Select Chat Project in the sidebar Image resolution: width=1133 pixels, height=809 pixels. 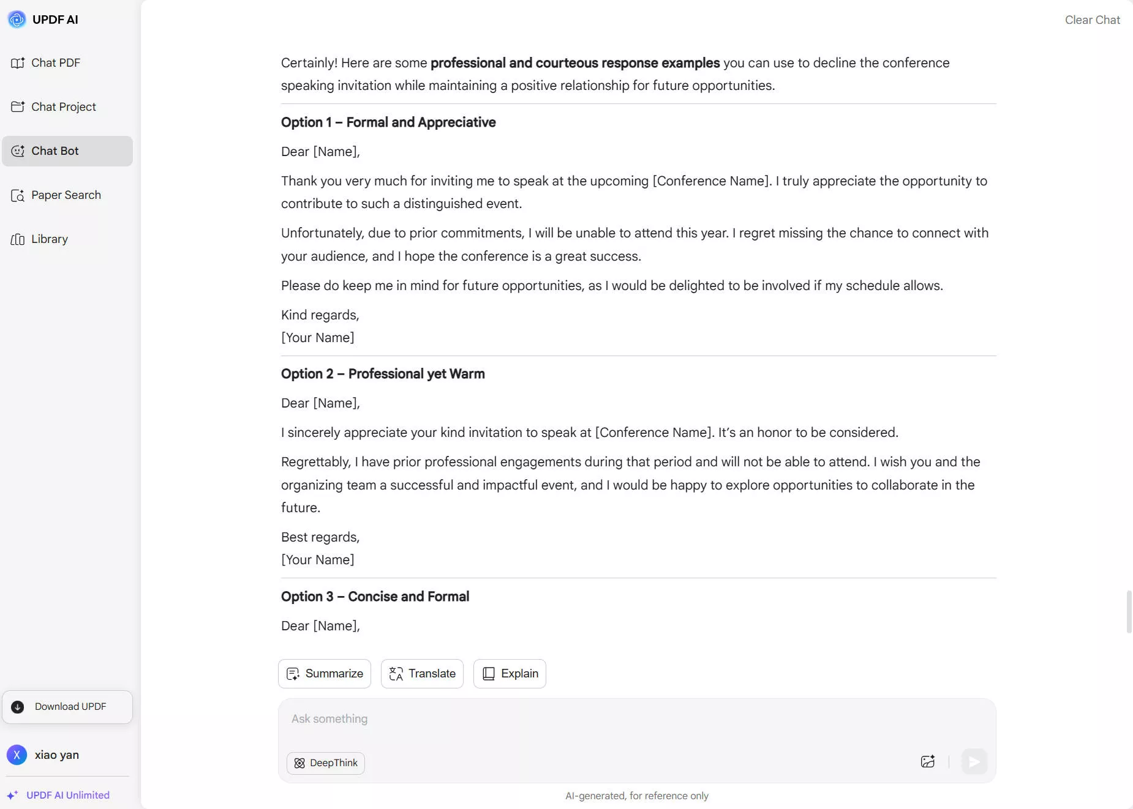pyautogui.click(x=63, y=106)
